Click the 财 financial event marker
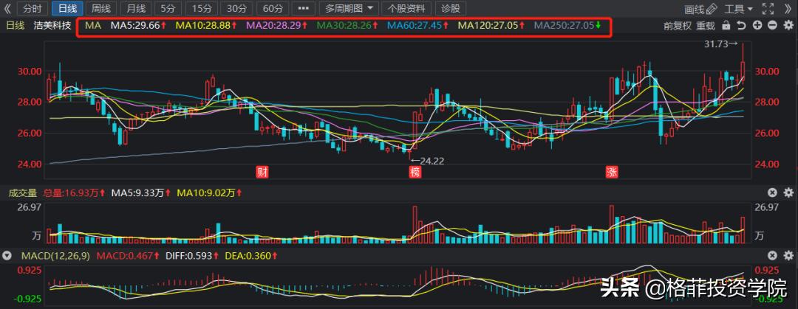Image resolution: width=798 pixels, height=309 pixels. [262, 173]
